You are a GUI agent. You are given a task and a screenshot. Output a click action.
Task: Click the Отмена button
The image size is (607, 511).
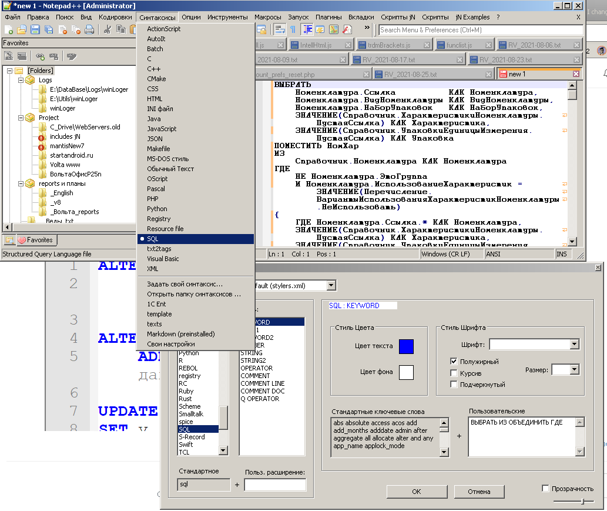479,491
